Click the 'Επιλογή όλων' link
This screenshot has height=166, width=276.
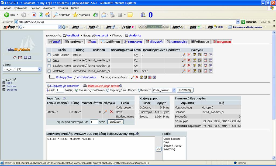pos(64,77)
